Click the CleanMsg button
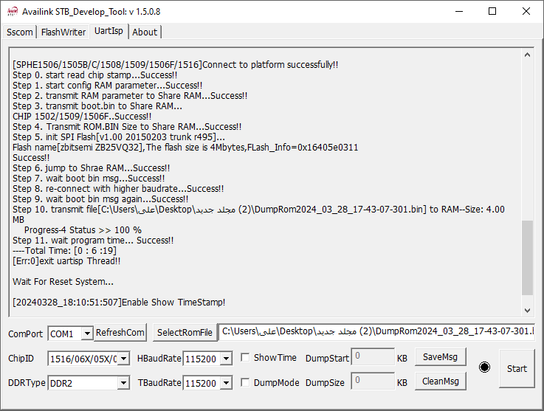Screen dimensions: 544x411 pos(440,381)
